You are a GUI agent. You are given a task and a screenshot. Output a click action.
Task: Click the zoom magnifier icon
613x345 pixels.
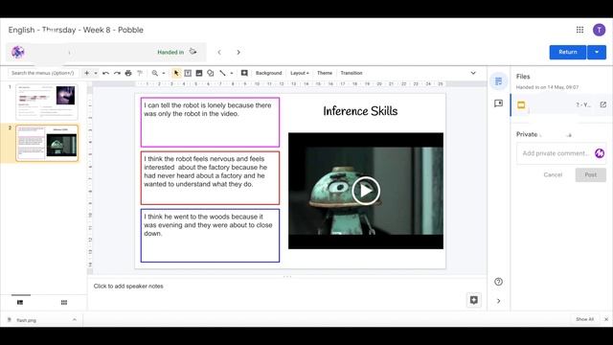click(155, 73)
